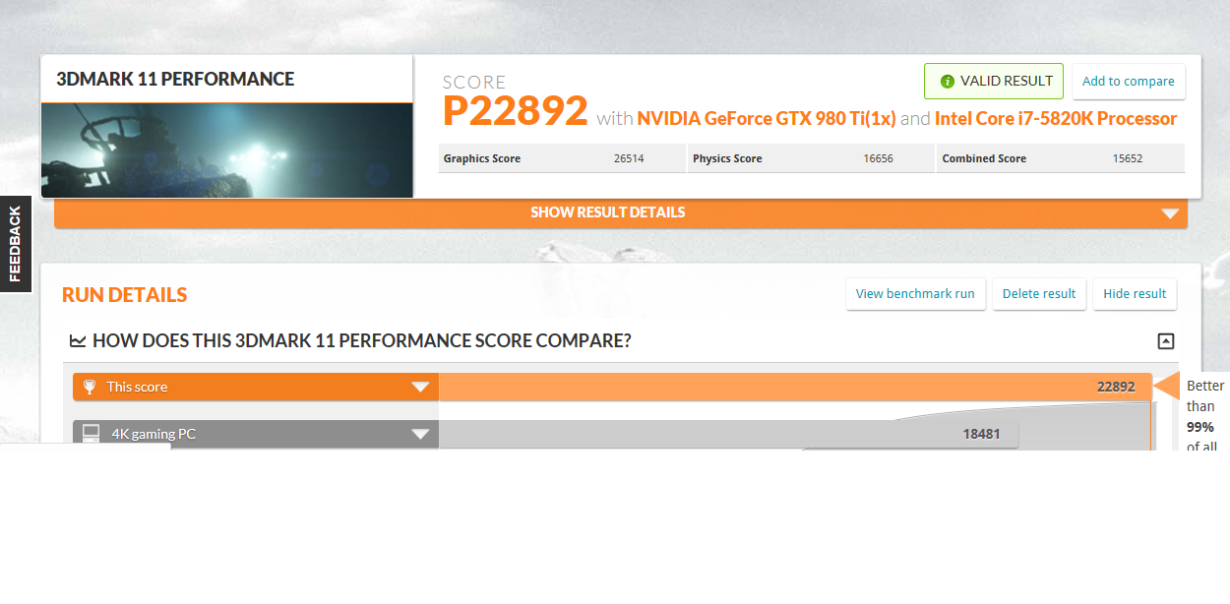Viewport: 1230px width, 604px height.
Task: Collapse the score comparison section with the square arrow icon
Action: tap(1166, 341)
